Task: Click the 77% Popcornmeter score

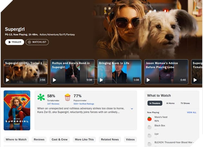Action: pyautogui.click(x=77, y=96)
